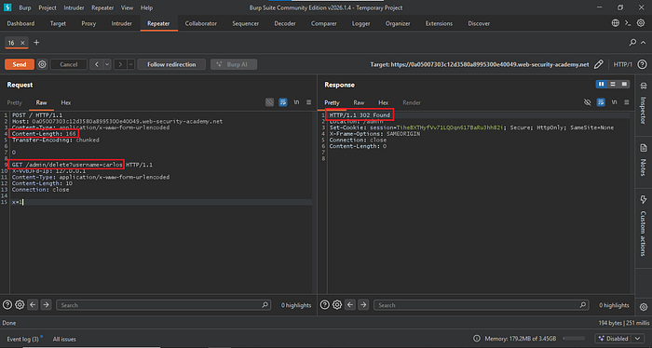Open the Project menu
The height and width of the screenshot is (348, 652).
pyautogui.click(x=48, y=7)
